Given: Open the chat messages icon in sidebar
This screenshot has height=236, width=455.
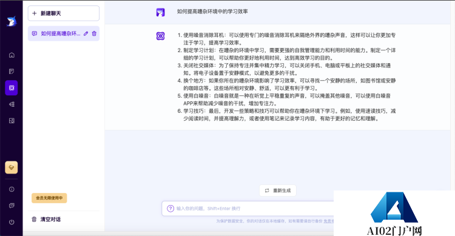Looking at the screenshot, I should (12, 206).
